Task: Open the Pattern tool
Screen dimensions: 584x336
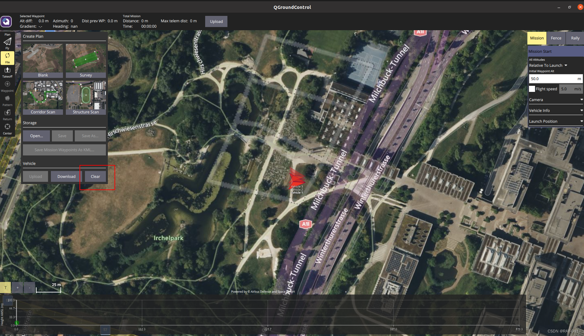Action: [7, 100]
